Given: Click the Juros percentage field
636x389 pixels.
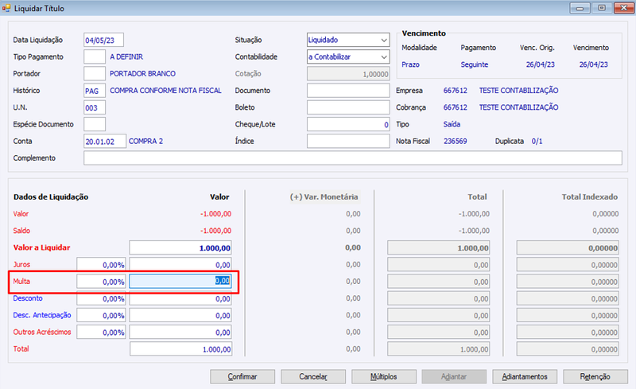Looking at the screenshot, I should coord(101,265).
